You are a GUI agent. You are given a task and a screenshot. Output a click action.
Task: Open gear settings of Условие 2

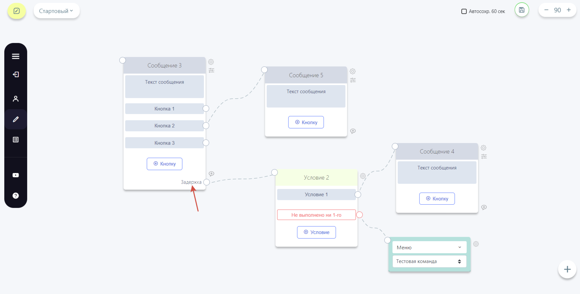363,176
